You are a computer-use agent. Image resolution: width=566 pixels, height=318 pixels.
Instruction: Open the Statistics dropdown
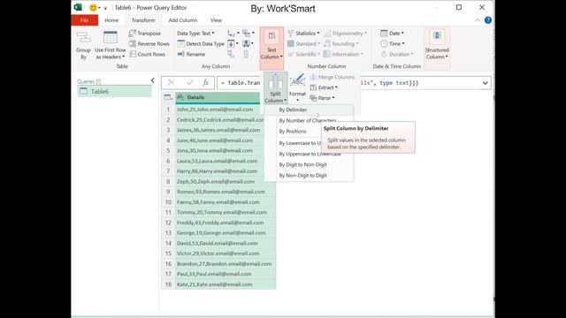coord(303,34)
